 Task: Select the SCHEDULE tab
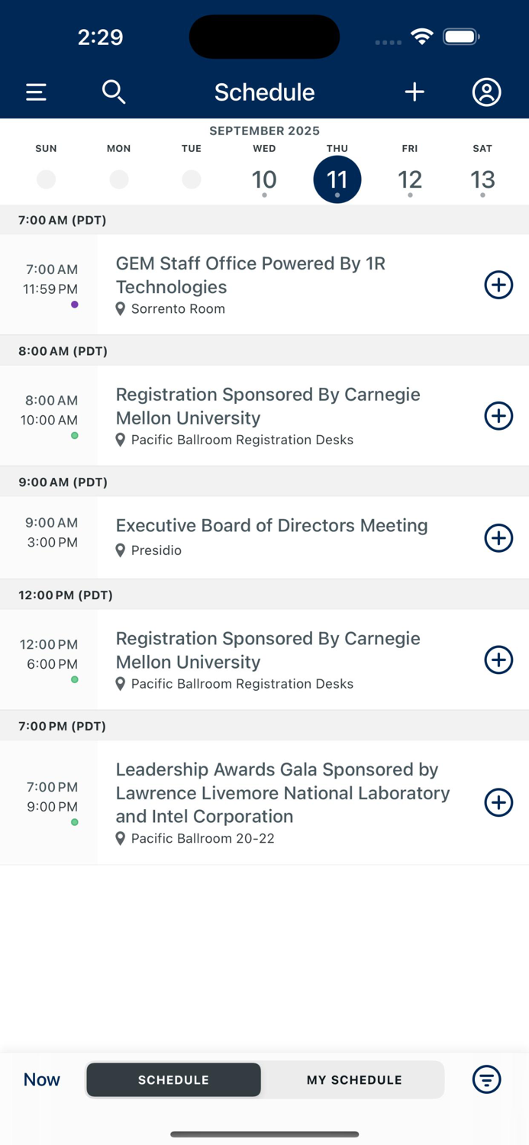[x=173, y=1079]
